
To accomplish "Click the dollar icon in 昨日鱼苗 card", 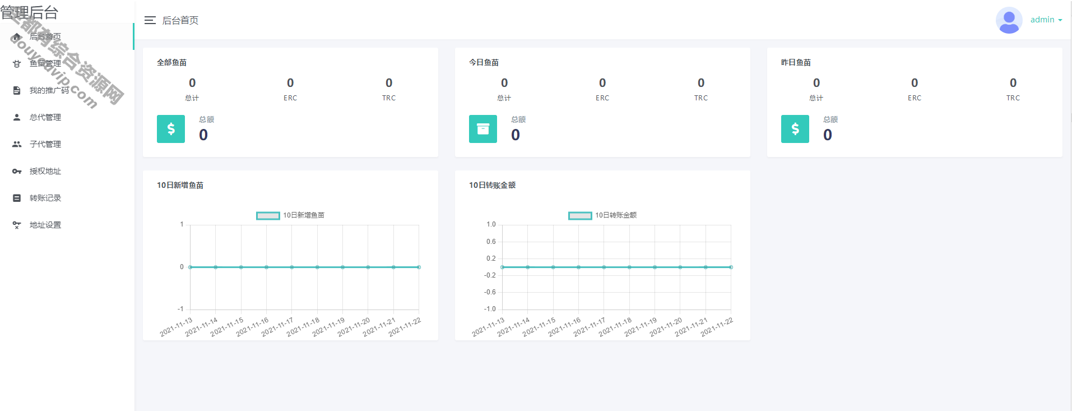I will (x=795, y=129).
